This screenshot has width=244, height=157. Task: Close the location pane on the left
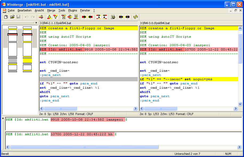[36, 23]
